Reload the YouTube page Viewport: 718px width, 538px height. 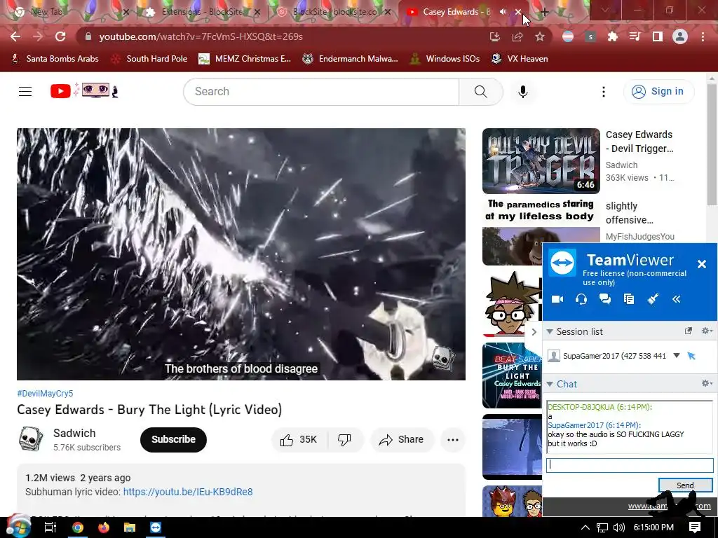click(60, 36)
